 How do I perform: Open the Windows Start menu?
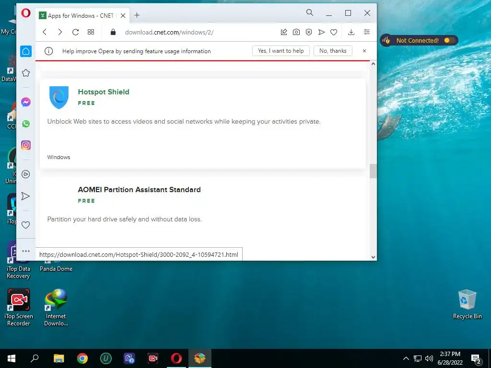(12, 358)
